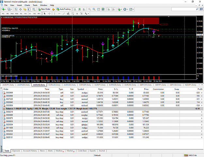204x157 pixels.
Task: Select the Crosshair tool
Action: point(49,13)
